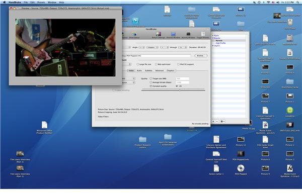Image resolution: width=302 pixels, height=194 pixels.
Task: Select PDX Popped disc icon on desktop
Action: tap(241, 170)
